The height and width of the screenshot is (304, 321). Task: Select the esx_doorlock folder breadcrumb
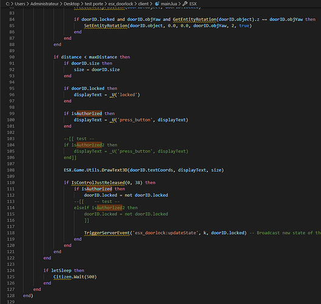tap(121, 4)
